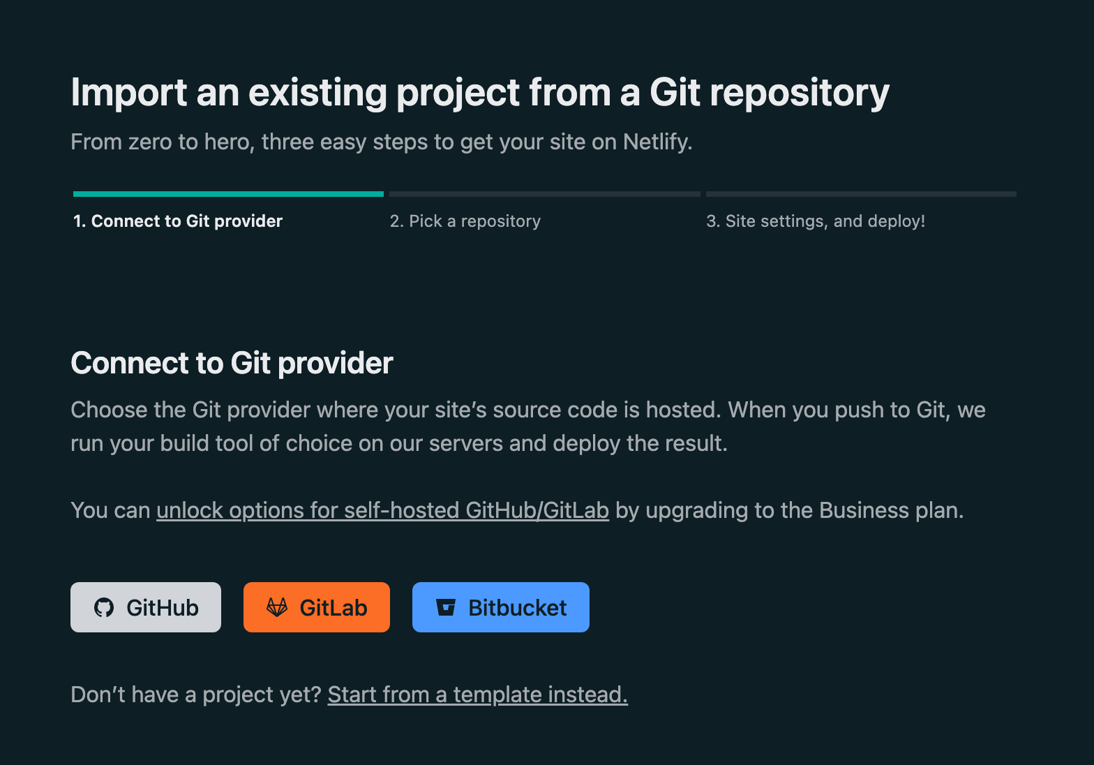
Task: Select step 1 Connect to Git provider
Action: (178, 221)
